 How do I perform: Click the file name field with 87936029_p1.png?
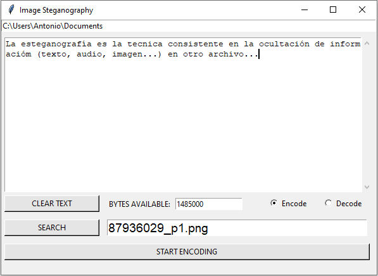coord(237,228)
